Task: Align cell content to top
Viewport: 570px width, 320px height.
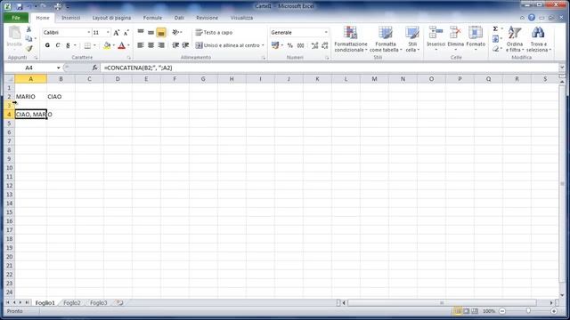Action: (141, 32)
